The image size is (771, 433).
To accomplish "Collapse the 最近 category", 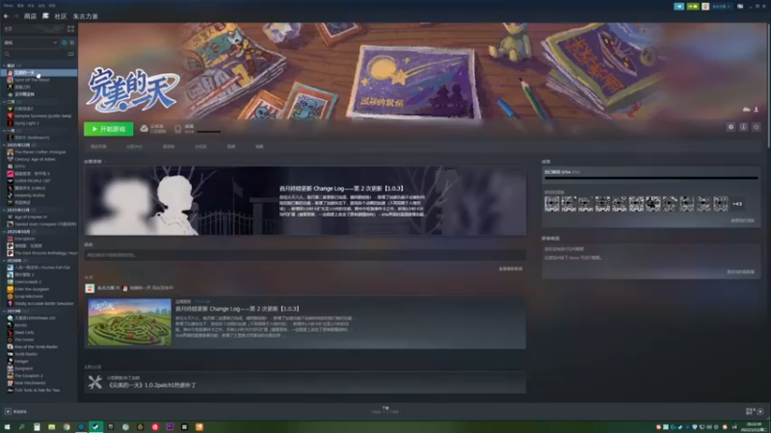I will click(x=5, y=65).
